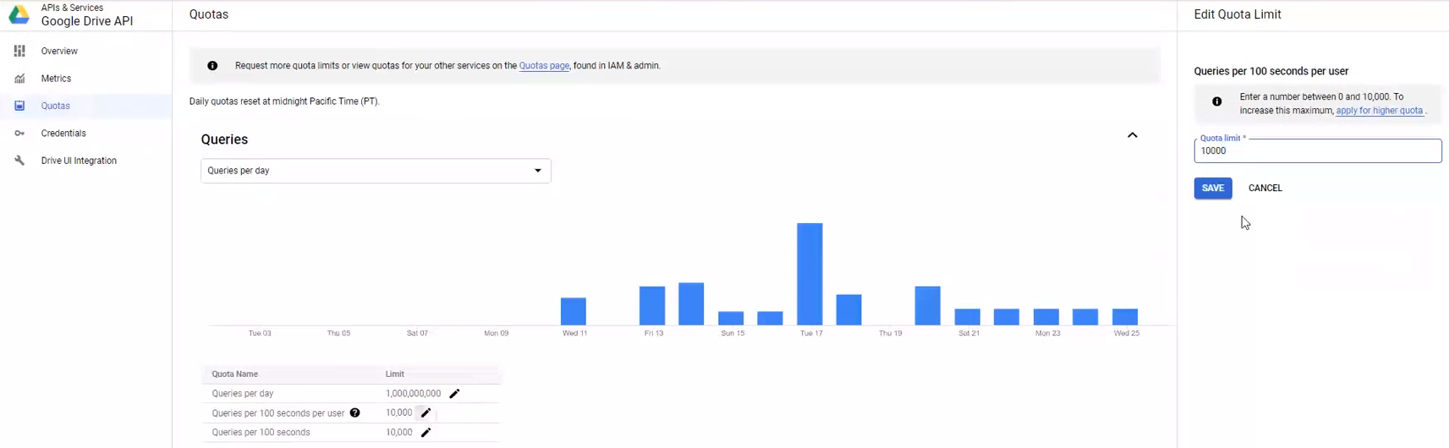Viewport: 1449px width, 448px height.
Task: Click the Google Drive API logo icon
Action: (x=19, y=14)
